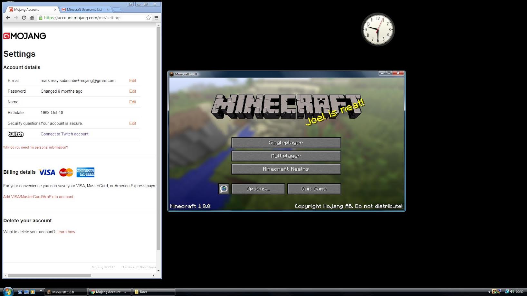This screenshot has width=527, height=296.
Task: Click the vertical scrollbar in Chrome
Action: [158, 138]
